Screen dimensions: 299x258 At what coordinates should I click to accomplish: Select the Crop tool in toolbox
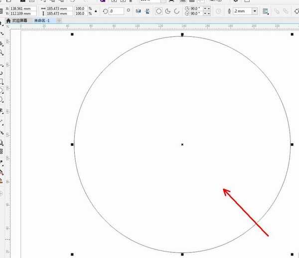(2, 43)
